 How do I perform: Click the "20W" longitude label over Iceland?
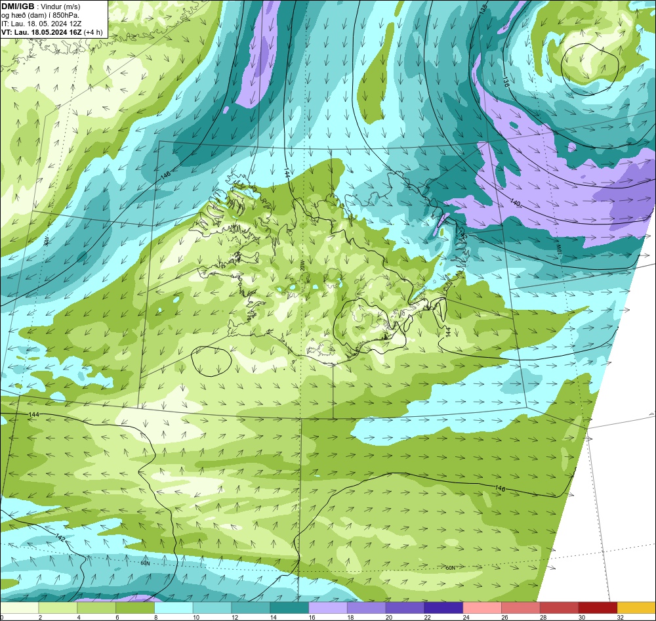tap(302, 266)
